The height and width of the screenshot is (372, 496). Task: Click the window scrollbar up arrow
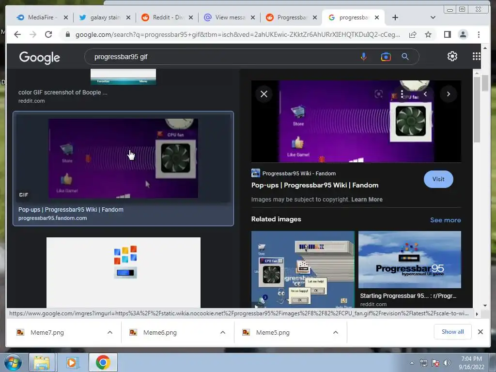(484, 48)
